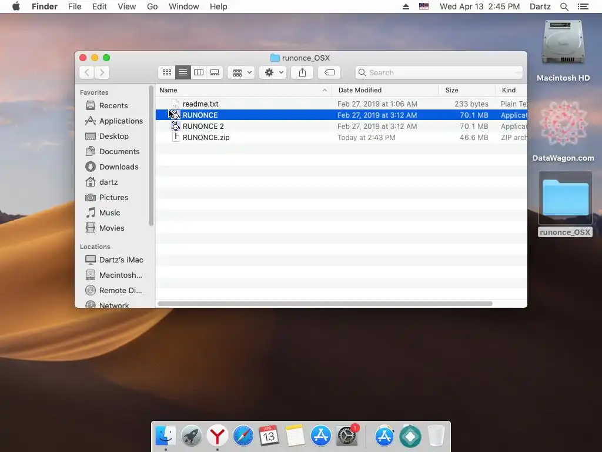
Task: Open the Window menu
Action: 184,6
